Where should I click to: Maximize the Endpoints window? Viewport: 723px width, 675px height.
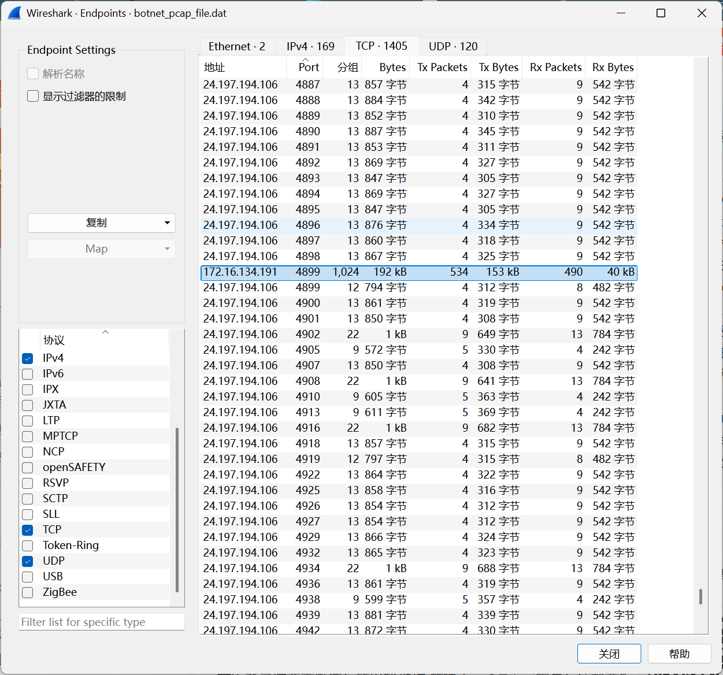point(661,13)
